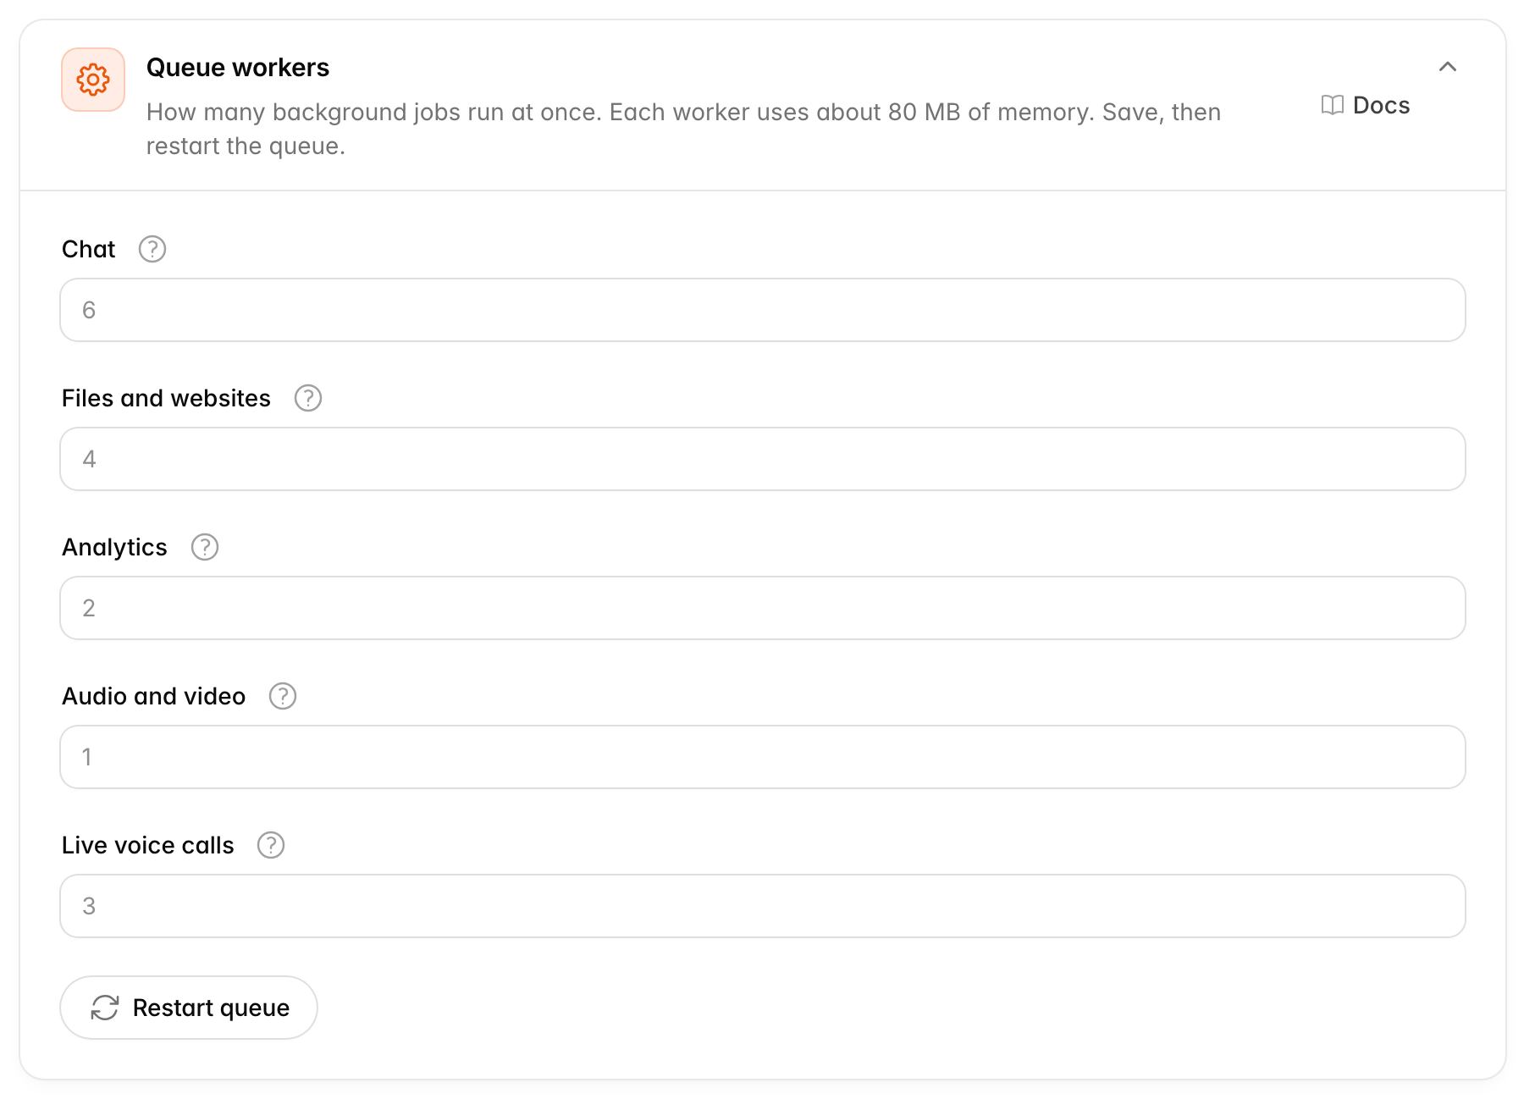This screenshot has height=1099, width=1524.
Task: Focus the Files and websites input field
Action: click(763, 459)
